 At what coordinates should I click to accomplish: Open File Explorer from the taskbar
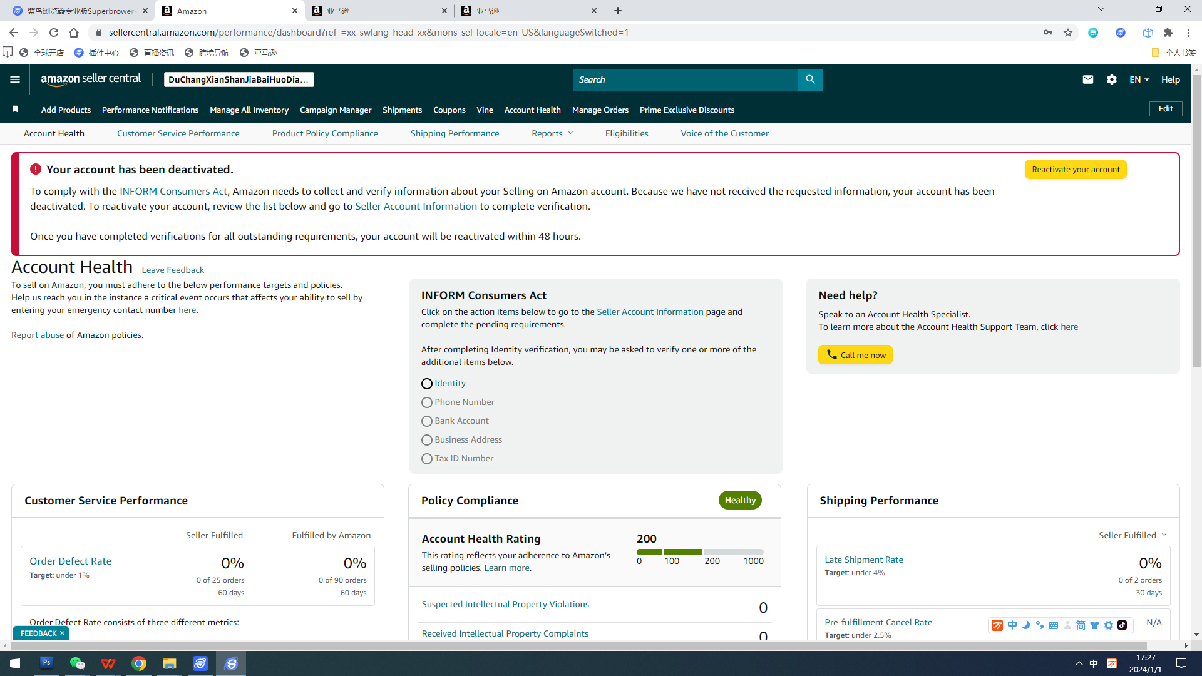click(169, 663)
